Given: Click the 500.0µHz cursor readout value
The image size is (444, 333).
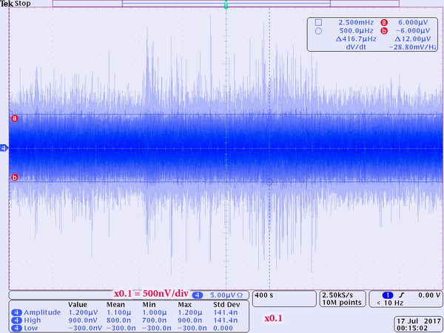Looking at the screenshot, I should tap(356, 31).
